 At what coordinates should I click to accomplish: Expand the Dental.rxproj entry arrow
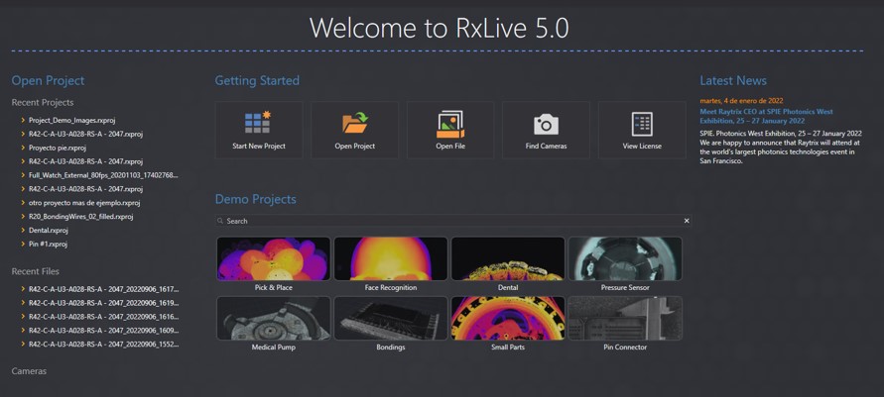[23, 230]
